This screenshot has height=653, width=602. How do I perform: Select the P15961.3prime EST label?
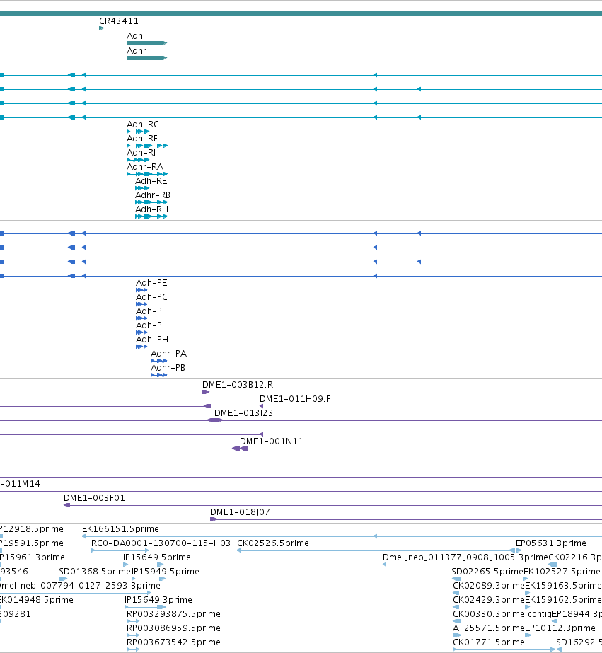tap(33, 557)
